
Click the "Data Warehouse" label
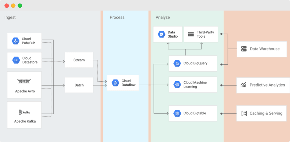point(265,49)
